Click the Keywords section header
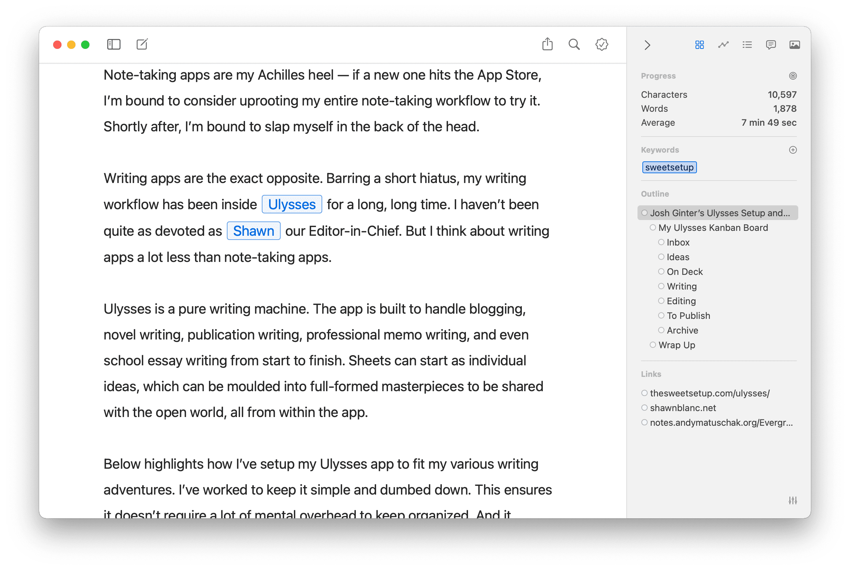This screenshot has width=850, height=570. coord(660,150)
